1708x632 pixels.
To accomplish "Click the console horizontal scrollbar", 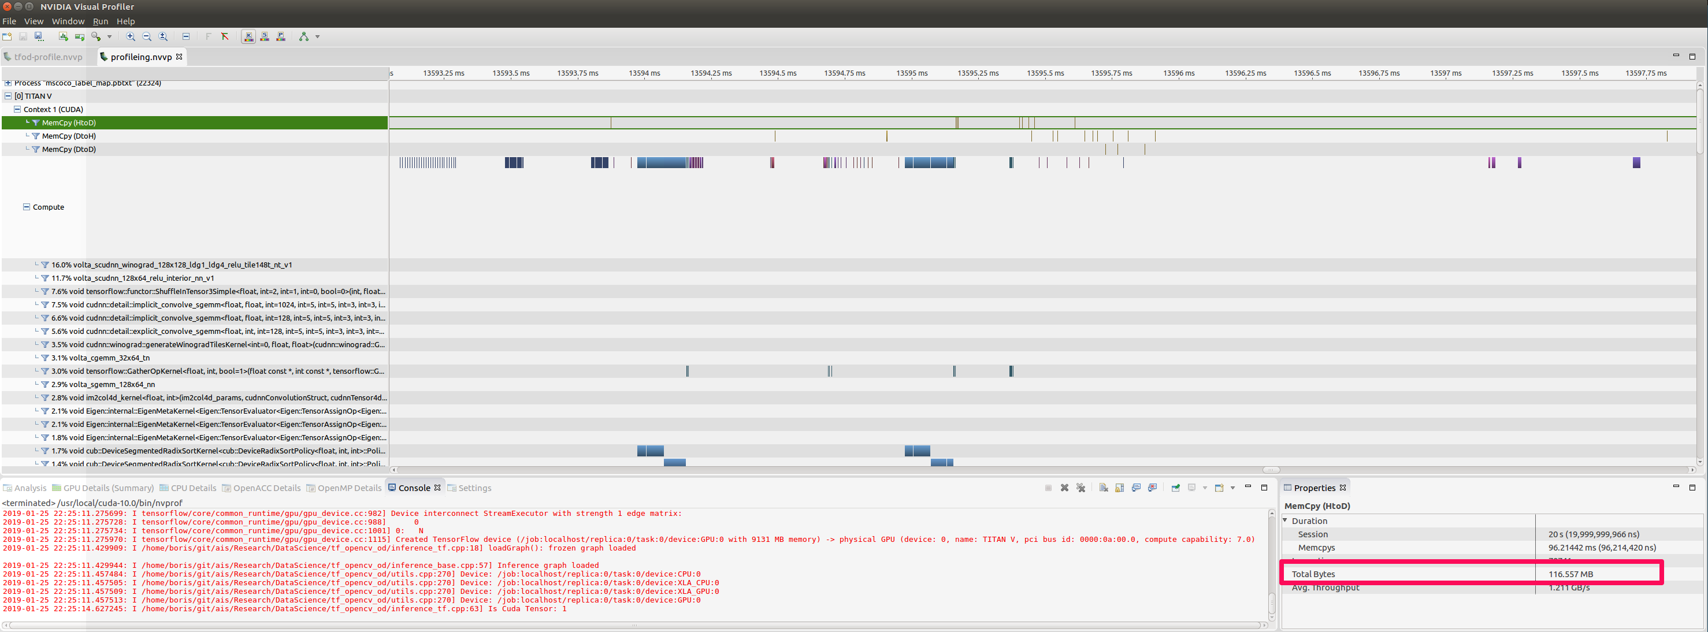I will 633,624.
